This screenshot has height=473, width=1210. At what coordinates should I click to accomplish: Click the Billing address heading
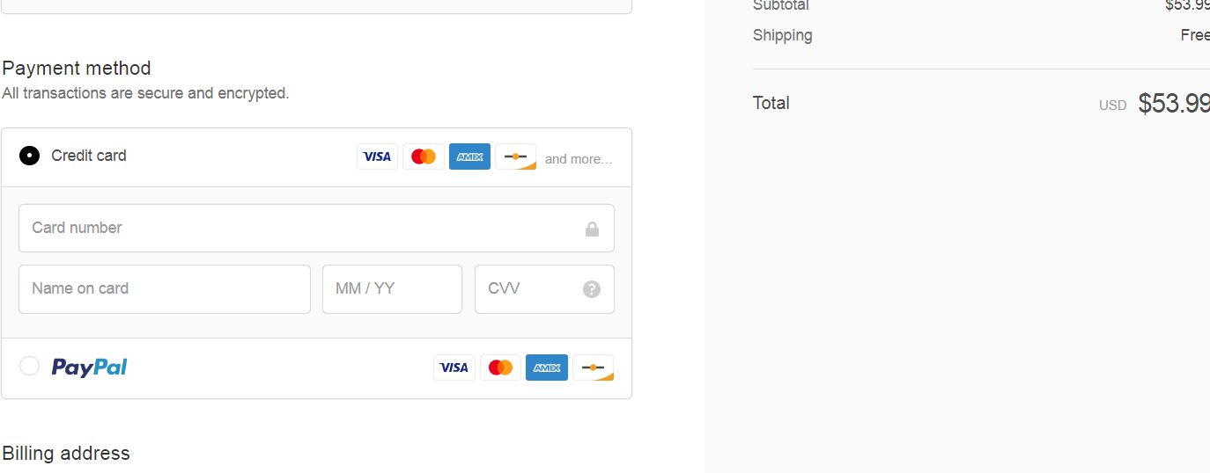(x=66, y=453)
